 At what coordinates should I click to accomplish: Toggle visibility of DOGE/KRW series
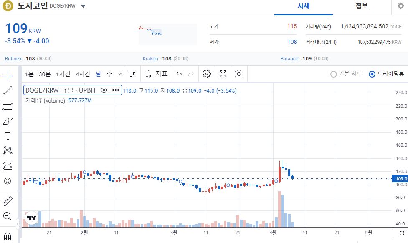(x=104, y=90)
